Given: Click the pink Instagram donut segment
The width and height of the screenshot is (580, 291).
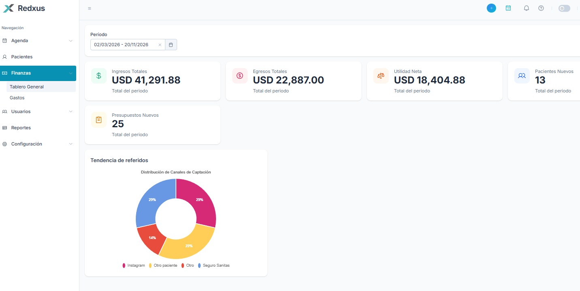Looking at the screenshot, I should point(200,201).
